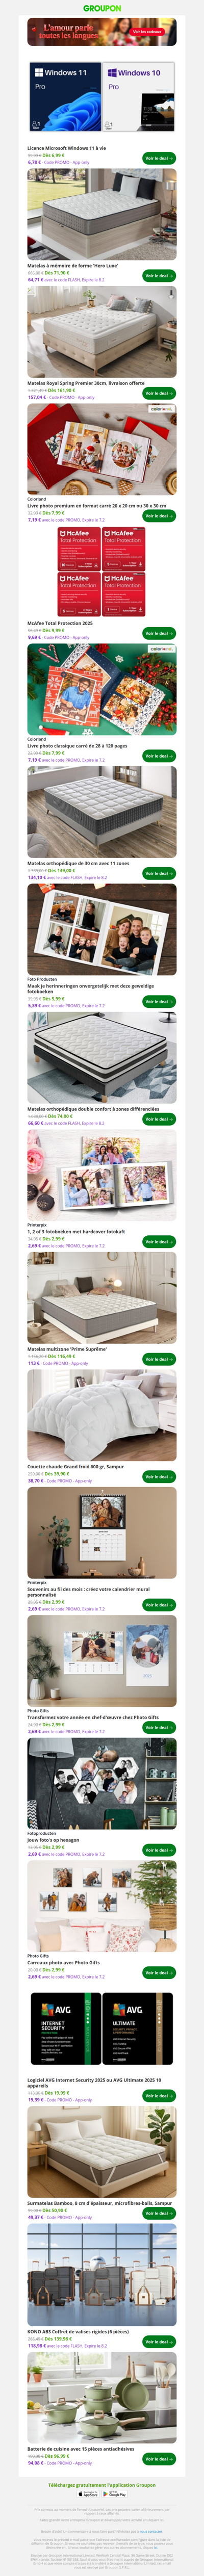
Task: Click 'Voir le deal' for McAfee Total Protection 2025
Action: (159, 633)
